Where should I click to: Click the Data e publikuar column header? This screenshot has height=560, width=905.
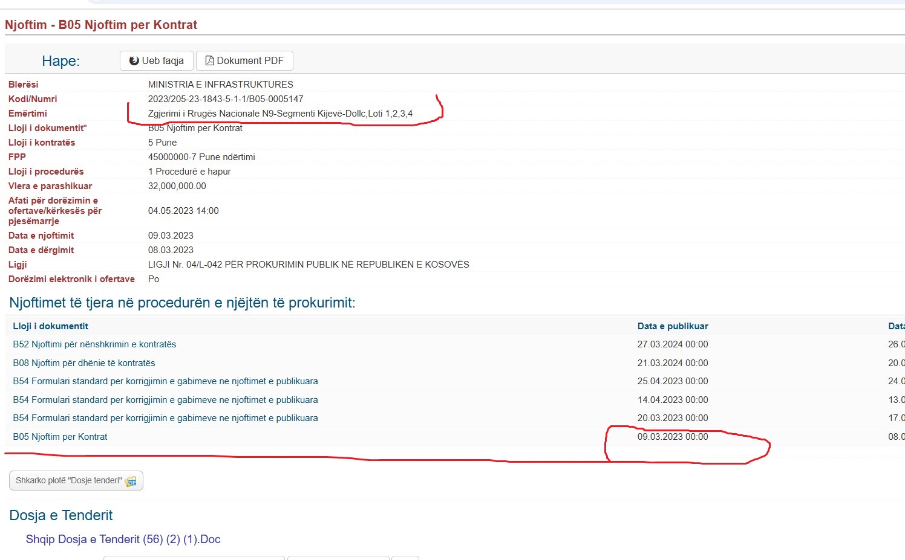click(673, 326)
